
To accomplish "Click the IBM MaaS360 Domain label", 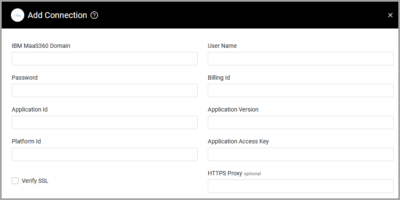I will (41, 46).
